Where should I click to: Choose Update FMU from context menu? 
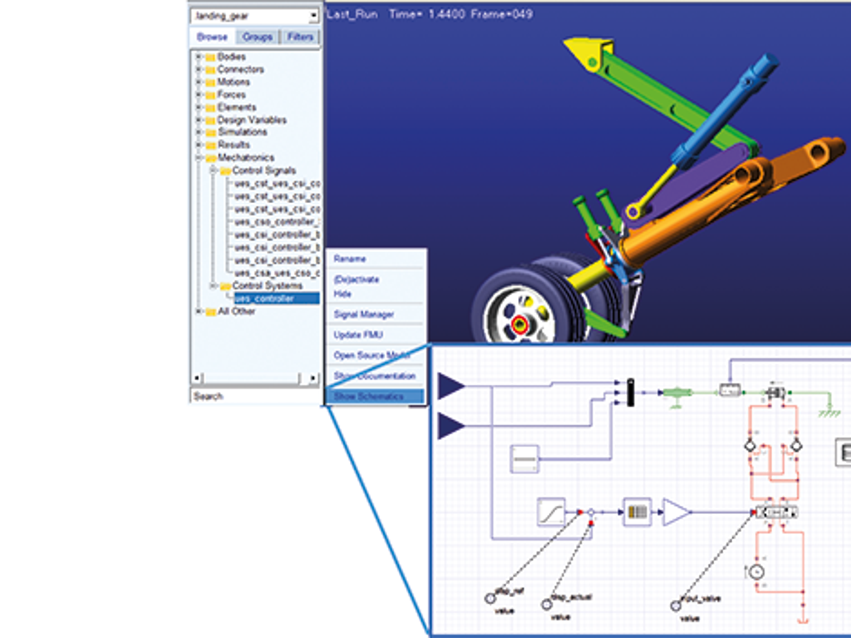[x=358, y=335]
